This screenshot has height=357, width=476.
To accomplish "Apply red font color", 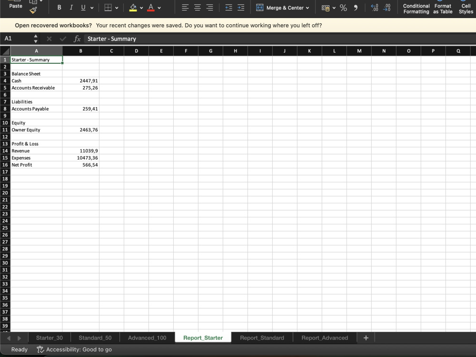I will pos(151,8).
